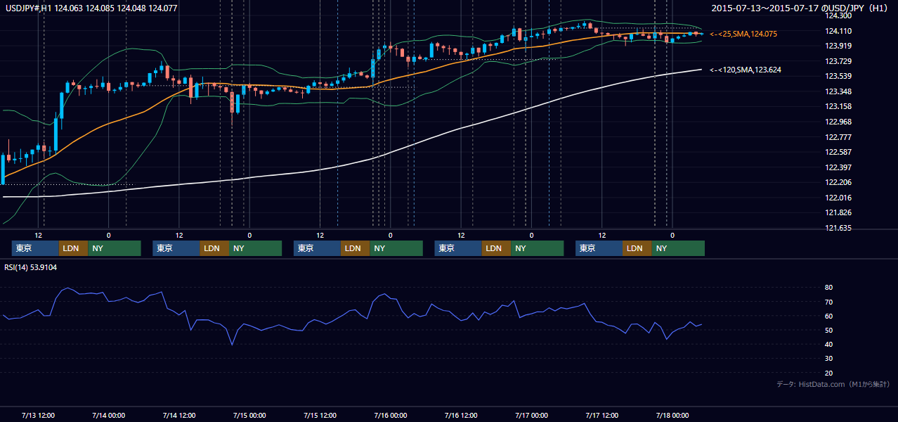
Task: Click the 122.777 price axis label
Action: click(838, 137)
